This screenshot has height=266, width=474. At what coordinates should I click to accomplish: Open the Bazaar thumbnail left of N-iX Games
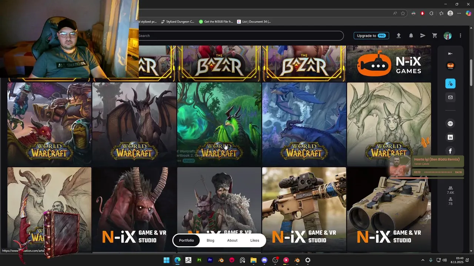(x=304, y=64)
